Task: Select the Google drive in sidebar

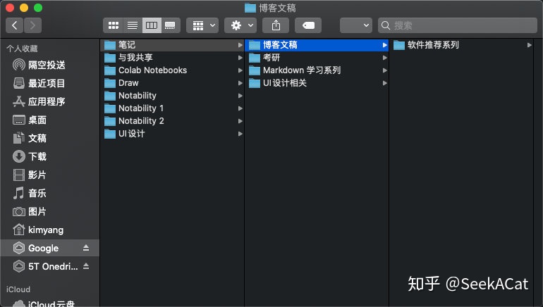Action: click(x=49, y=248)
